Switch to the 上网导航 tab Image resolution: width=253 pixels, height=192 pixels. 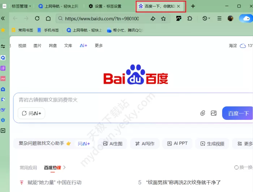(59, 6)
